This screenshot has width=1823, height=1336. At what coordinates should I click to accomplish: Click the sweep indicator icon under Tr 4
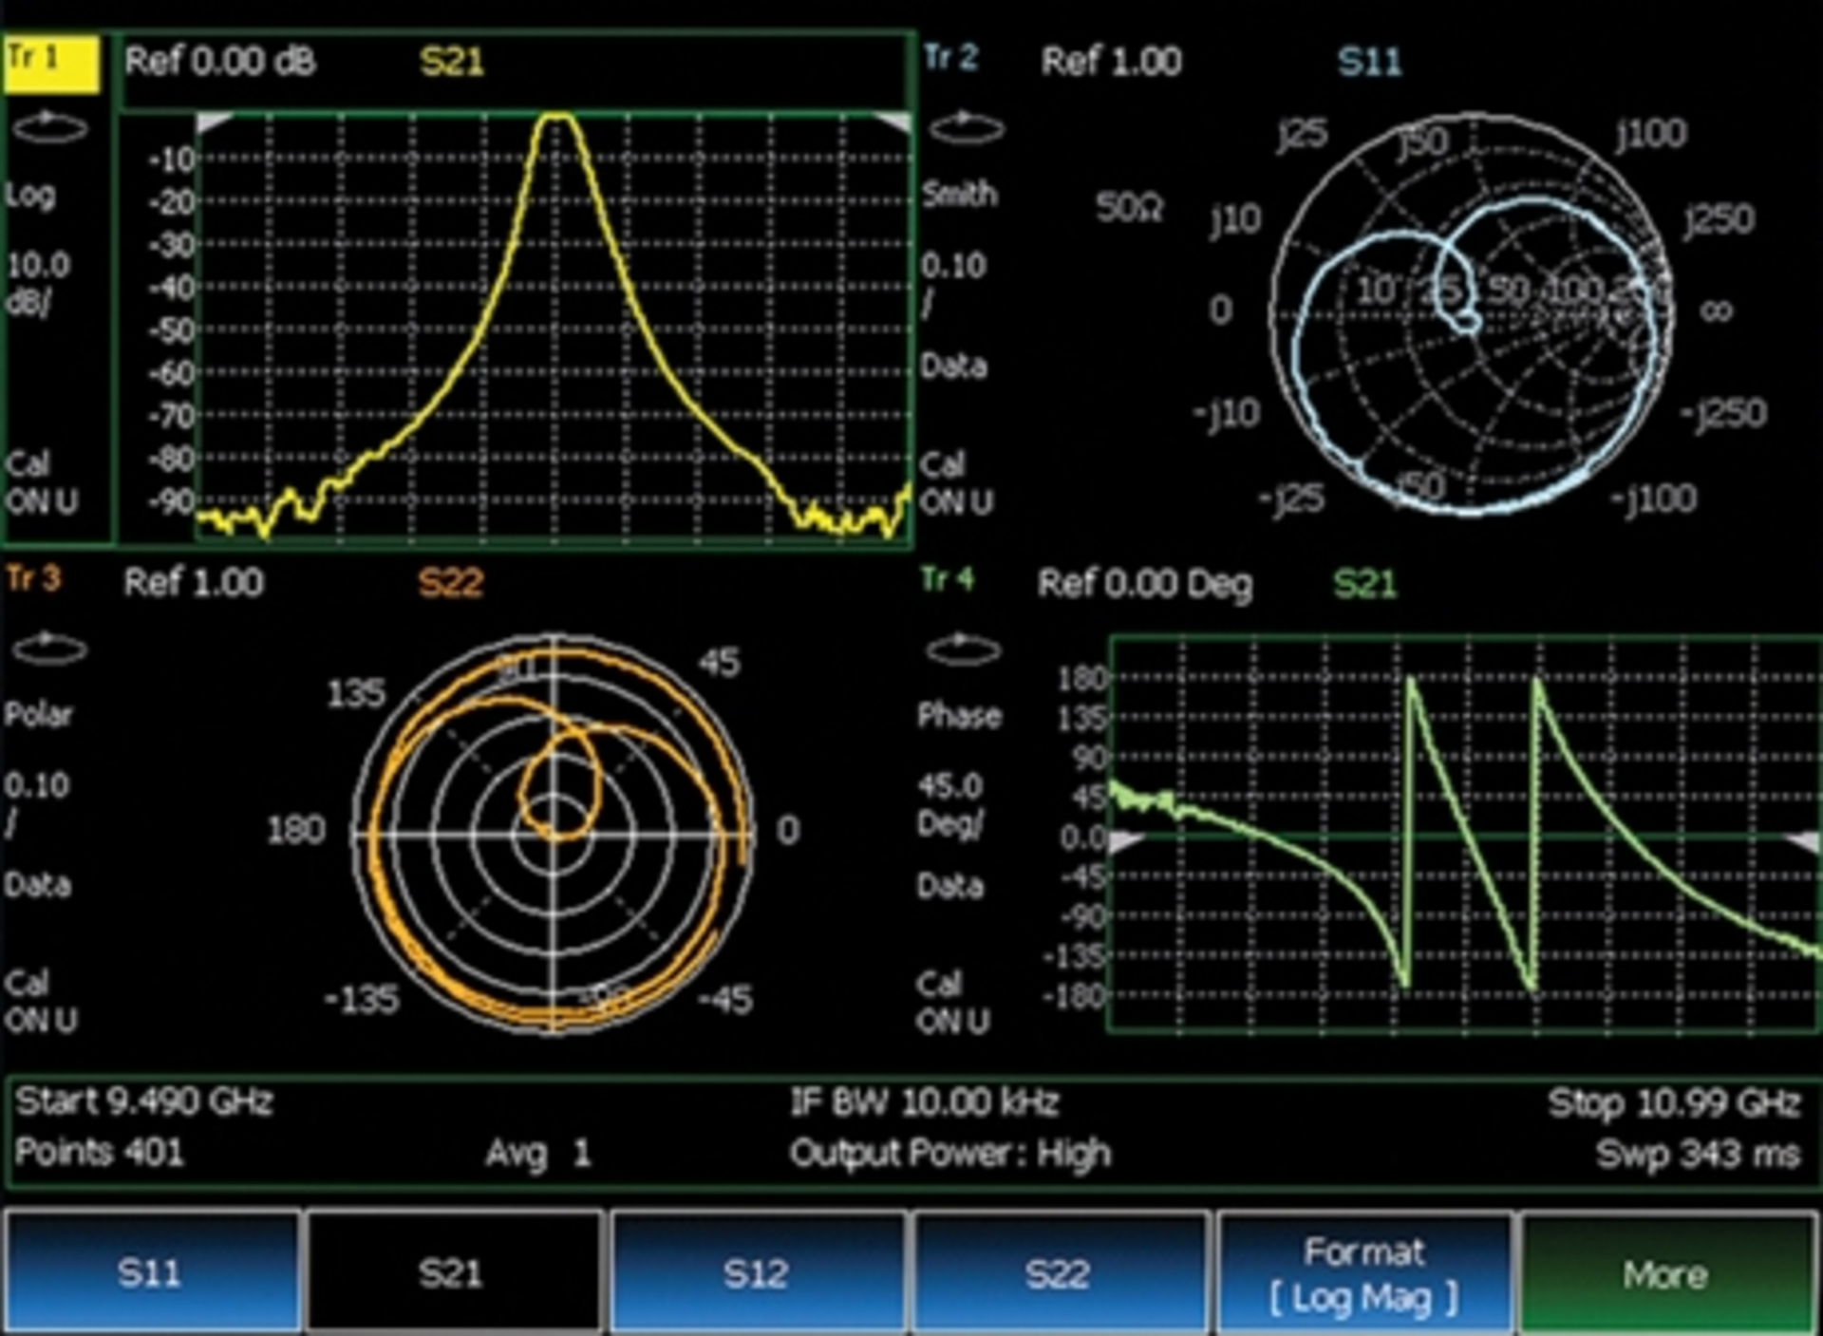coord(963,649)
